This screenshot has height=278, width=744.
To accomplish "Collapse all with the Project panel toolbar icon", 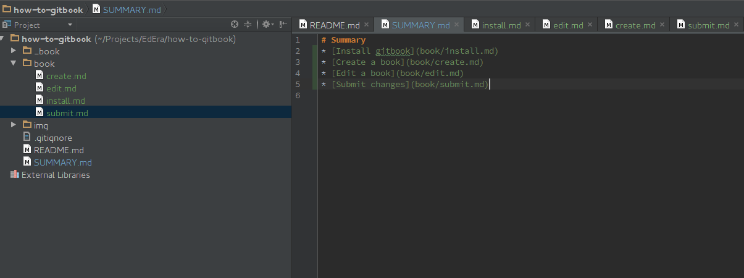I will tap(248, 25).
